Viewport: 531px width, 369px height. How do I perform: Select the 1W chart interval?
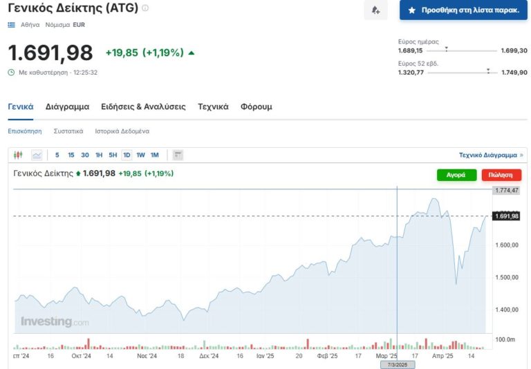pos(140,155)
